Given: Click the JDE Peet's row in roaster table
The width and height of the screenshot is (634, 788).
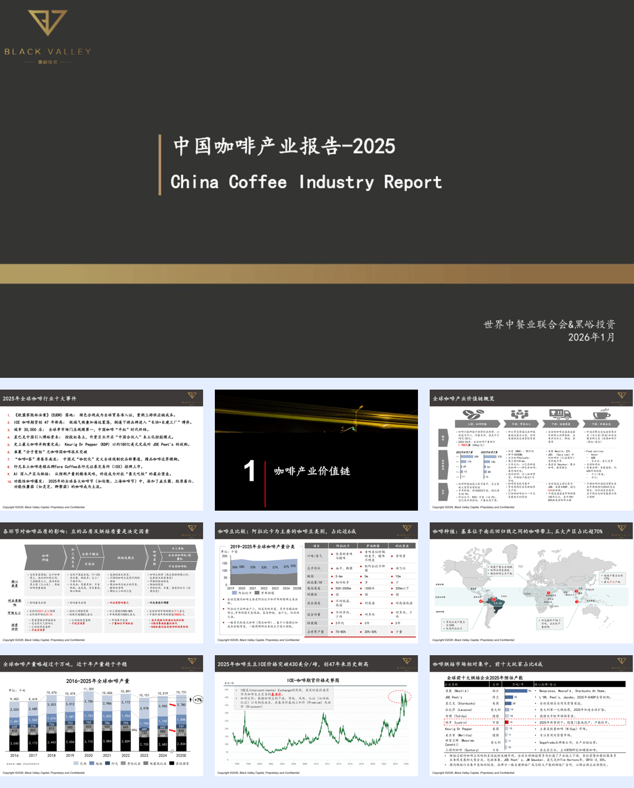Looking at the screenshot, I should click(x=535, y=697).
